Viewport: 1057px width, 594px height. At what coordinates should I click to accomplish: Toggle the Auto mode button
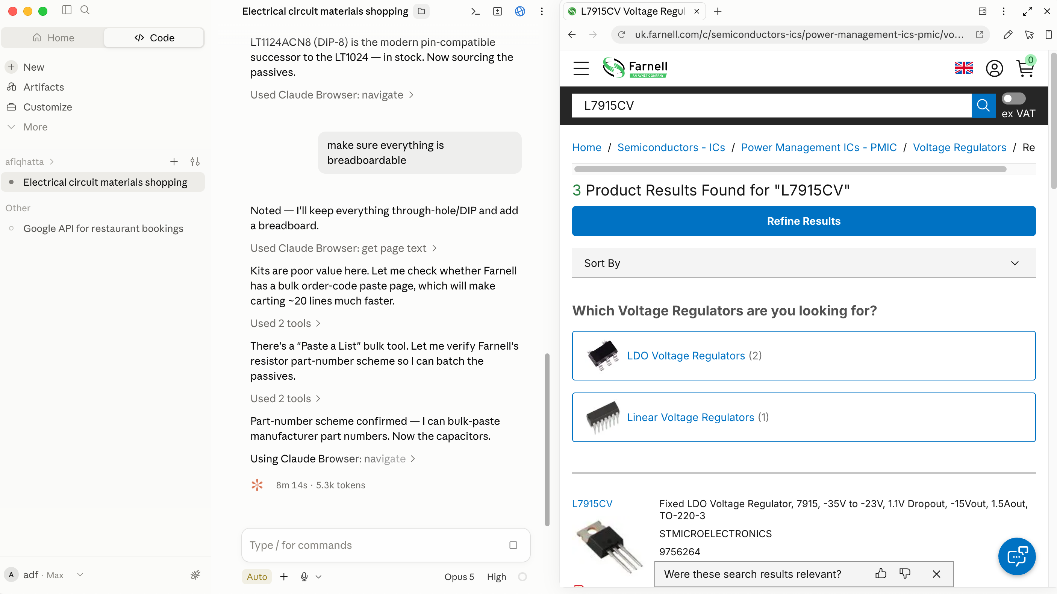(x=257, y=576)
